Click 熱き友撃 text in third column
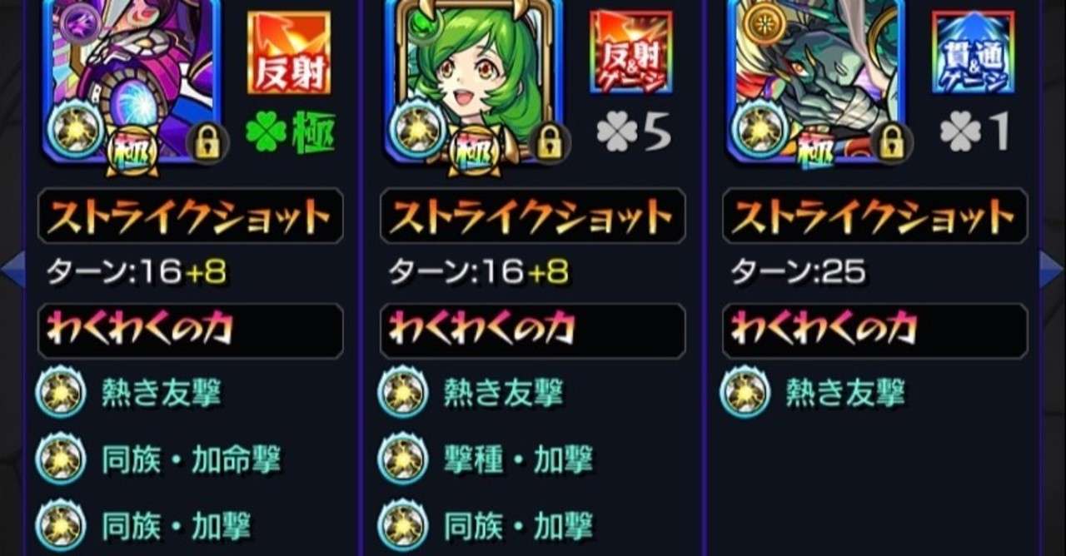The width and height of the screenshot is (1066, 556). point(845,392)
